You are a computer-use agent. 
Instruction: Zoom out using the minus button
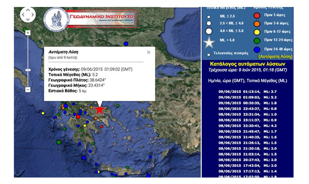(28, 90)
